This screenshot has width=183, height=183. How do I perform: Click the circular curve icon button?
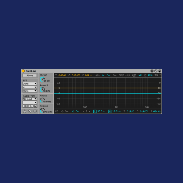(x=30, y=111)
